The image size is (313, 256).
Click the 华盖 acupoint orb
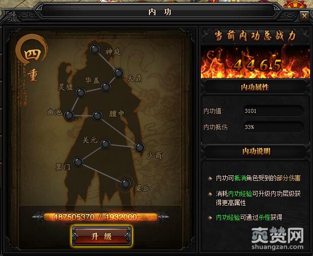106,87
